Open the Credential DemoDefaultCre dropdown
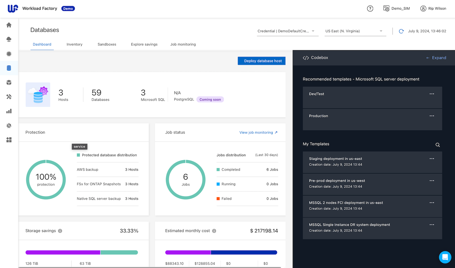Viewport: 455px width, 268px height. tap(287, 31)
